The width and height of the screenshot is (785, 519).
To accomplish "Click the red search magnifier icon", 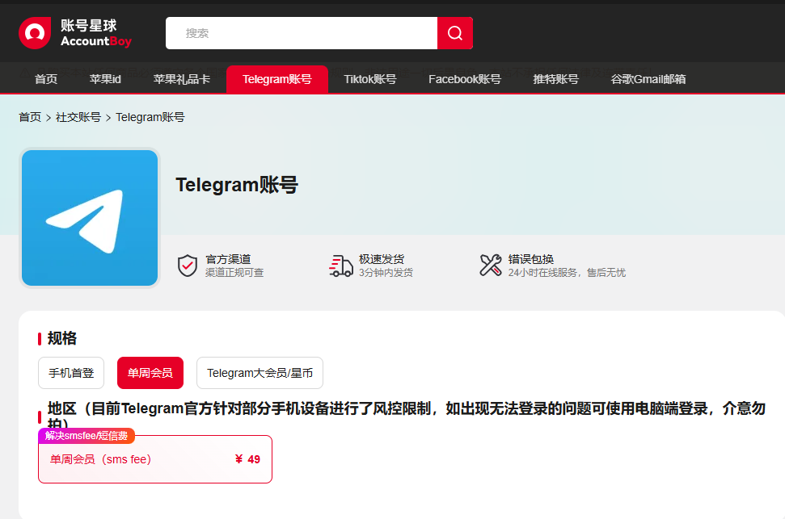I will coord(454,33).
